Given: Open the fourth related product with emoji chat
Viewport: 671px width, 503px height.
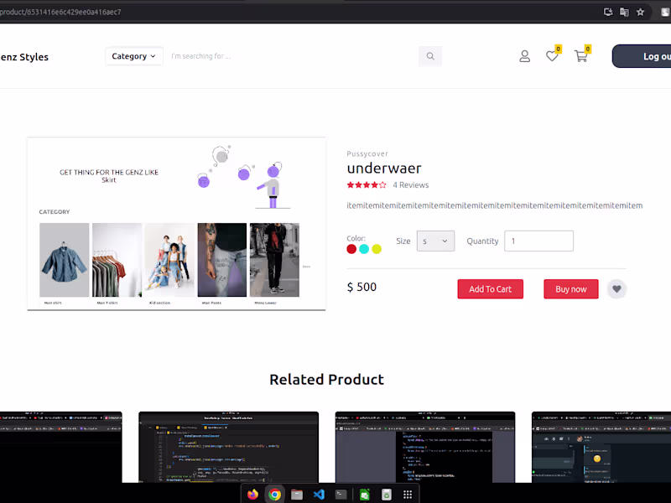Looking at the screenshot, I should point(601,447).
